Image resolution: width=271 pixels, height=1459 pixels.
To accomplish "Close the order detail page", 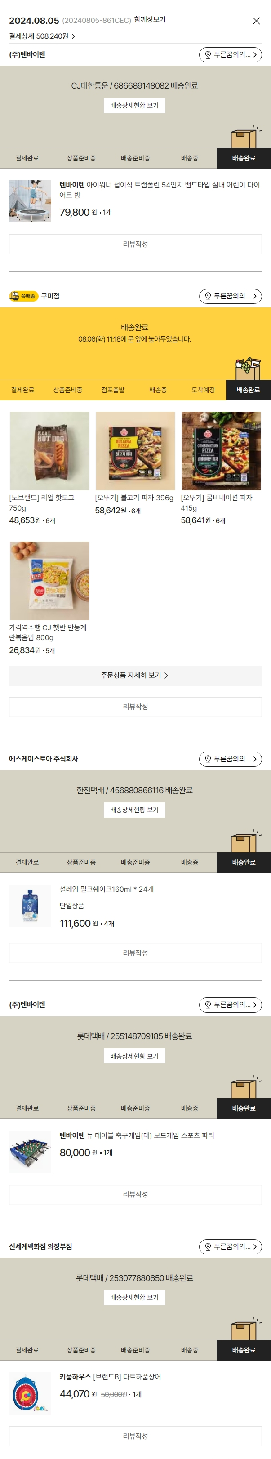I will coord(256,21).
